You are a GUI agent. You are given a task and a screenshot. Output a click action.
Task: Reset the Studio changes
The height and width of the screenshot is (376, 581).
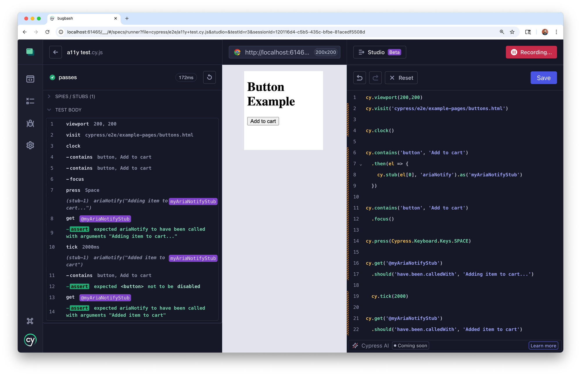point(401,78)
